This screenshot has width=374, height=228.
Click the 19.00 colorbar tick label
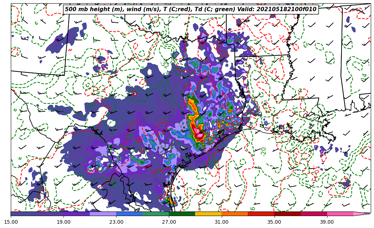(x=63, y=222)
